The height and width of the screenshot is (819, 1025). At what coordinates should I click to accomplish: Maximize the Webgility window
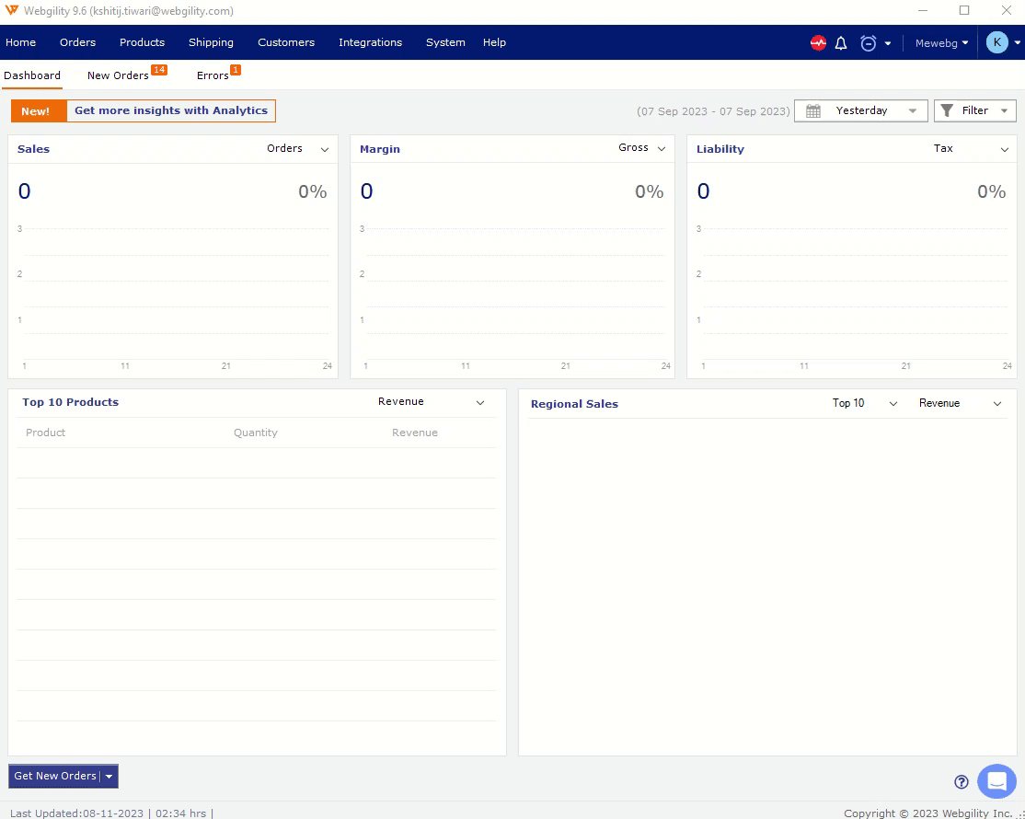tap(964, 10)
